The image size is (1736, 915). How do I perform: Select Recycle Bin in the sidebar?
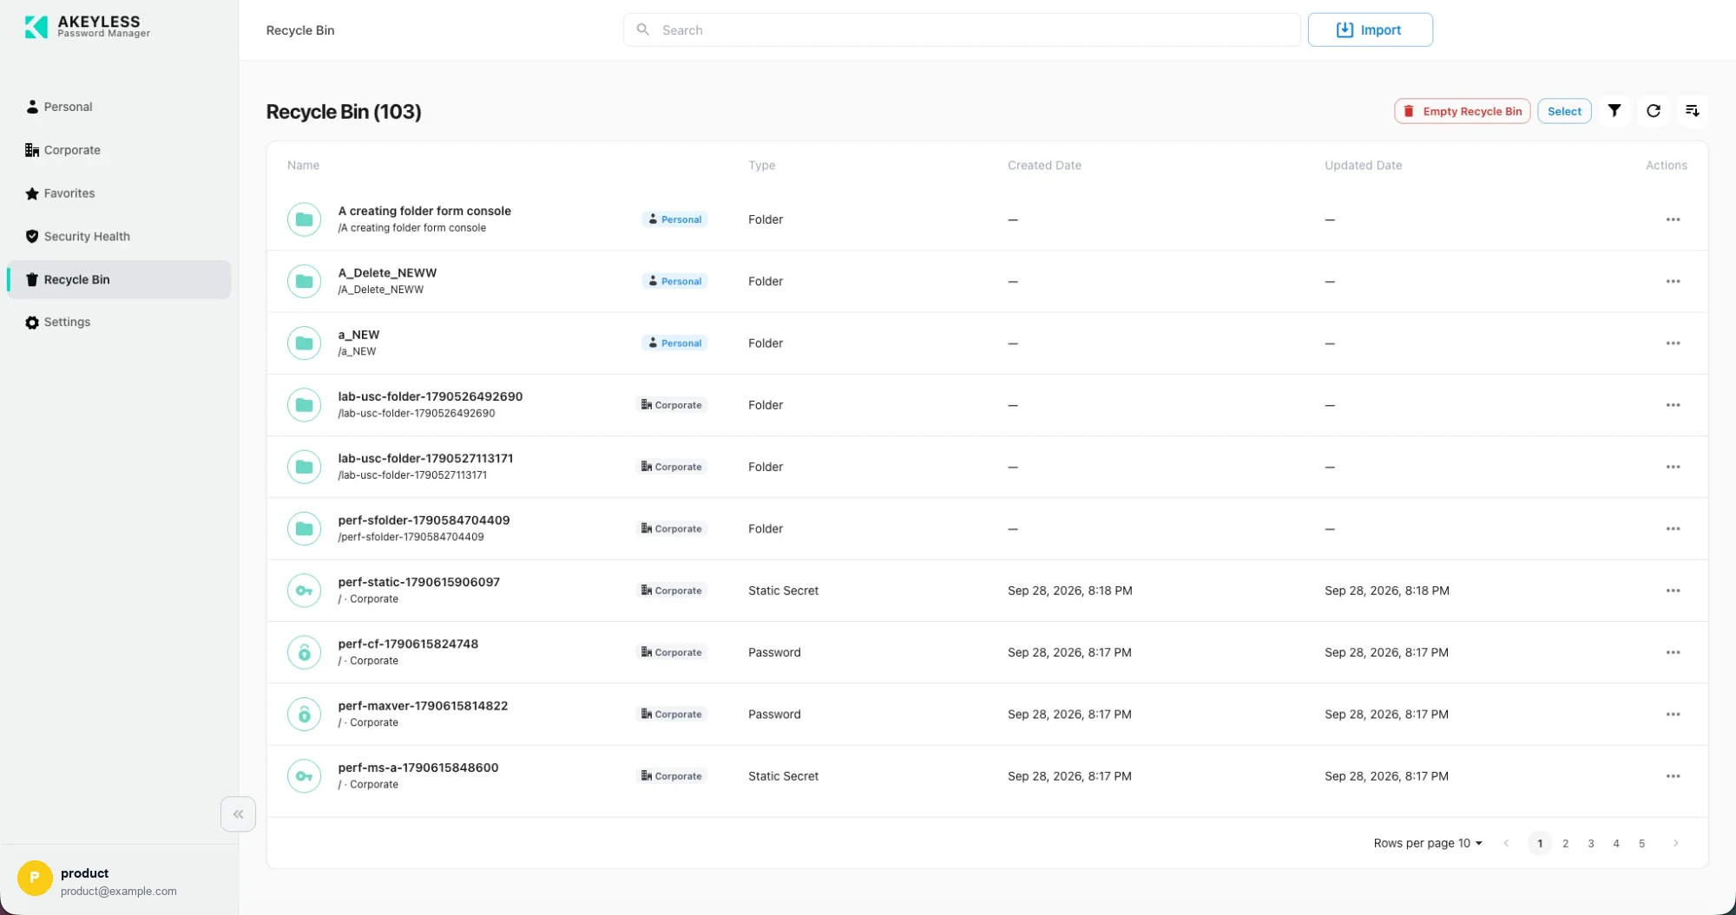[x=119, y=279]
